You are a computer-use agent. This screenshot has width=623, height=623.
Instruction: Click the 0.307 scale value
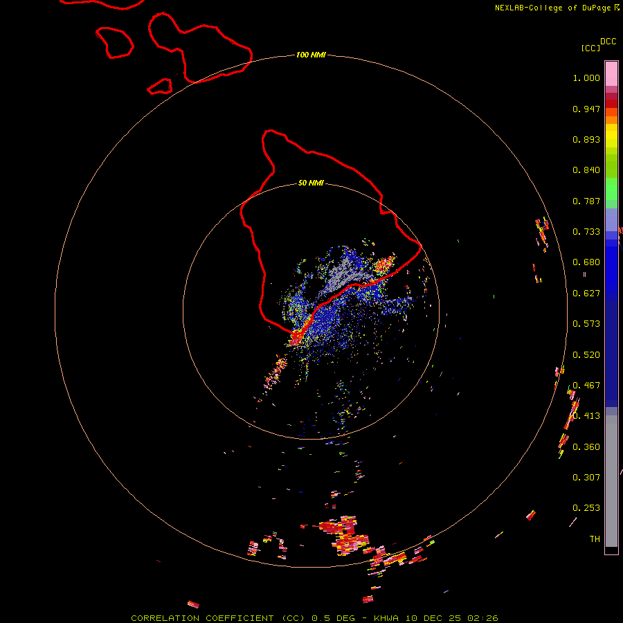tap(586, 477)
